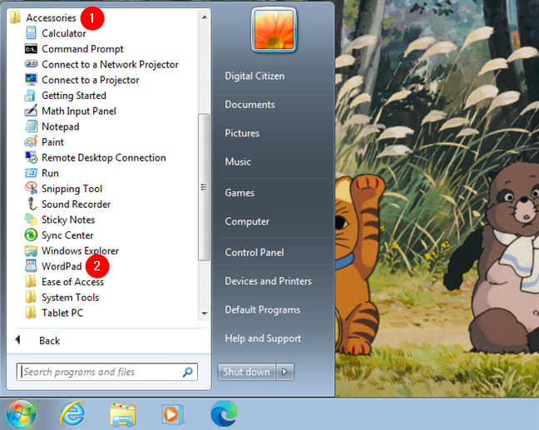This screenshot has width=539, height=430.
Task: Open Internet Explorer from the taskbar
Action: [72, 413]
